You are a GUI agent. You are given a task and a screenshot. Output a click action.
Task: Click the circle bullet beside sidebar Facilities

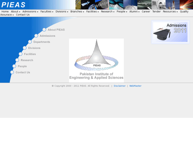[20, 54]
